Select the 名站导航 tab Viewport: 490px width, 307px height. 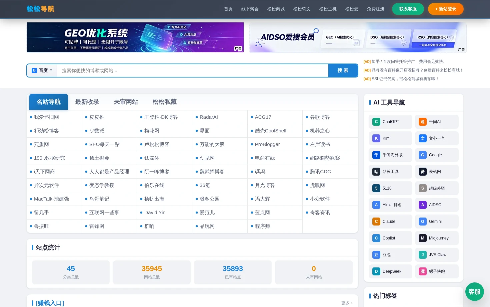[x=49, y=102]
